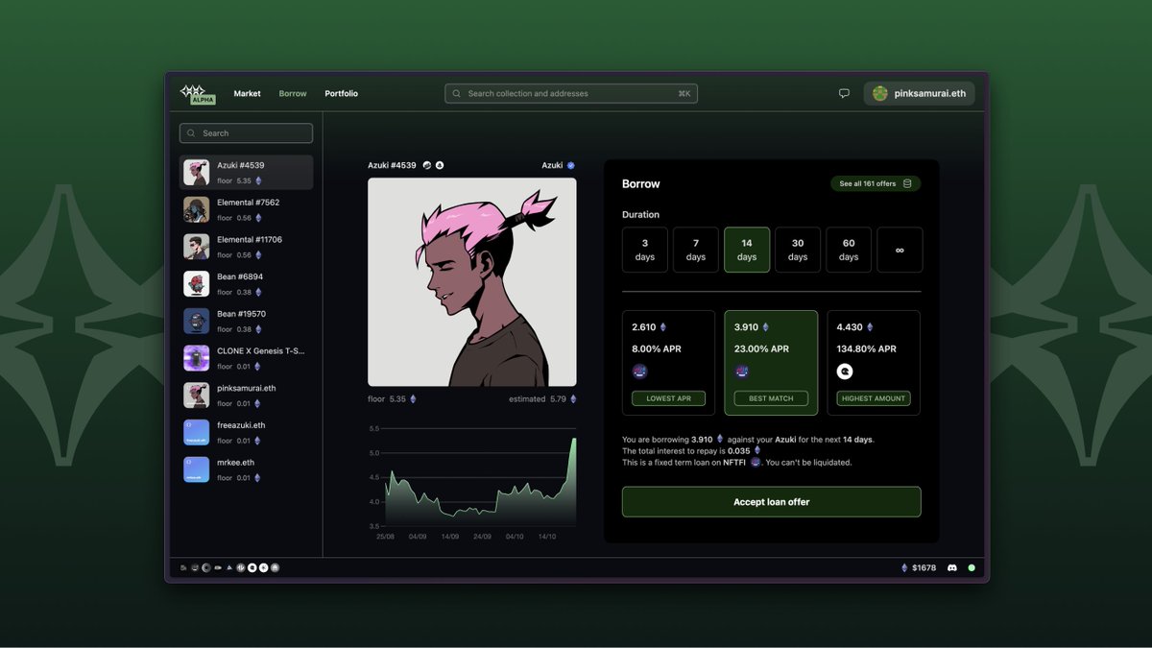Choose the 60 days duration
1152x648 pixels.
[849, 250]
